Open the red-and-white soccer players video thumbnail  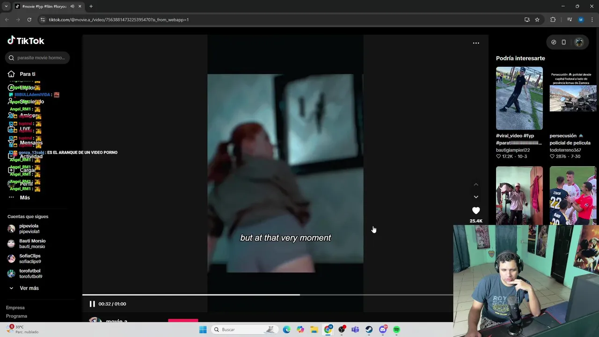coord(573,196)
